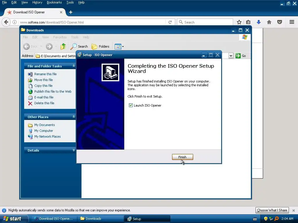298x223 pixels.
Task: Click Copy this file link
Action: tap(43, 86)
